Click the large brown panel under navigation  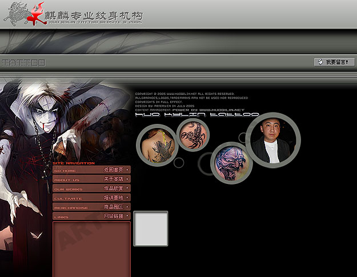(x=91, y=248)
